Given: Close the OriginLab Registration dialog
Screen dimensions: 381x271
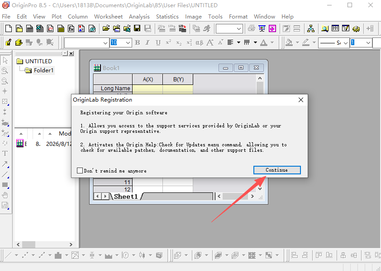Looking at the screenshot, I should [301, 100].
